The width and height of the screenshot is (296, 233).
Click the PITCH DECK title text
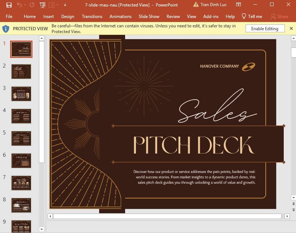(x=194, y=145)
